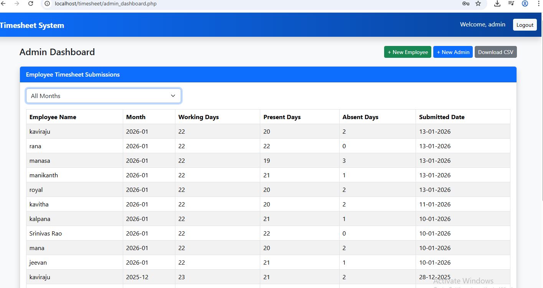Click the browser reload icon
Screen dimensions: 543x288
[31, 3]
